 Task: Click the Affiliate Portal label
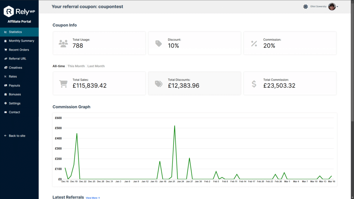tap(19, 22)
